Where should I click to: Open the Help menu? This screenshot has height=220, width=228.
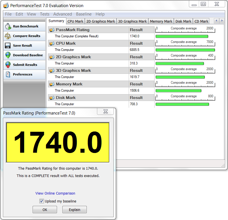coord(100,14)
